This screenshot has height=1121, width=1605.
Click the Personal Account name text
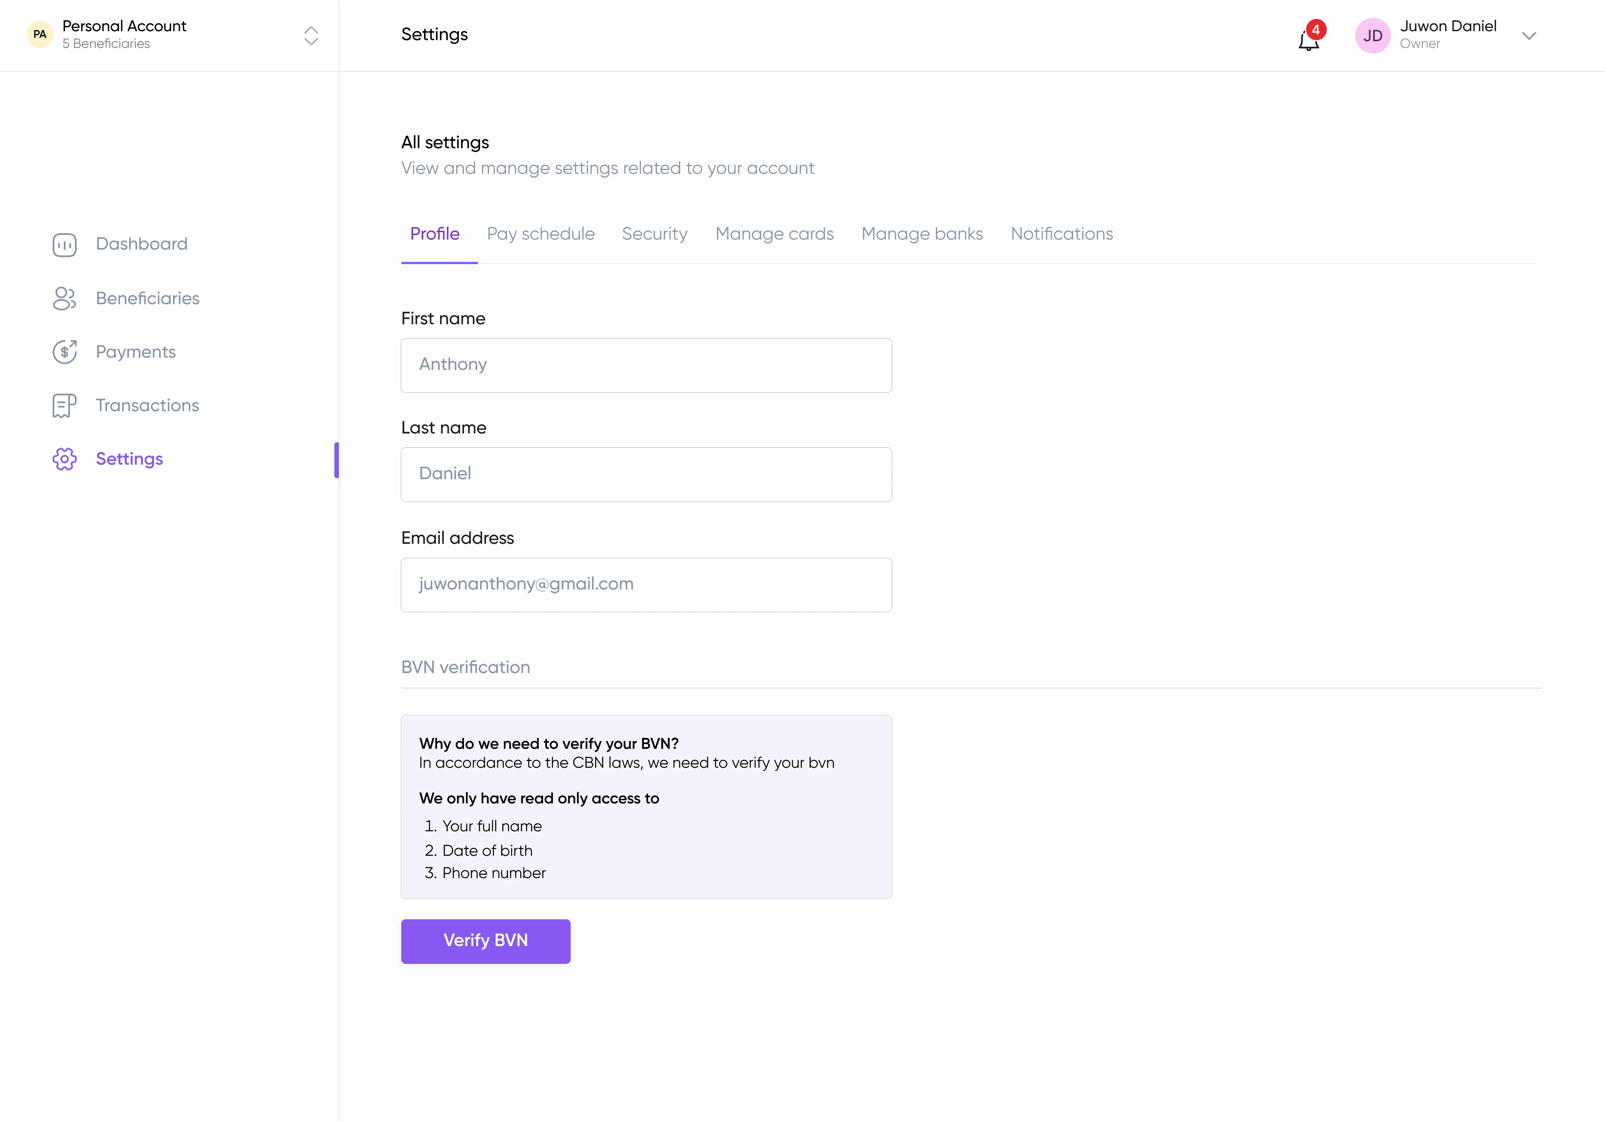pyautogui.click(x=125, y=26)
